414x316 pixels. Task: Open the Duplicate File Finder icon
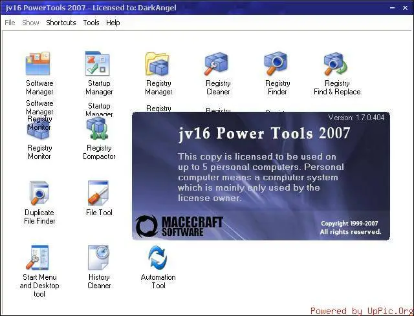[x=39, y=193]
